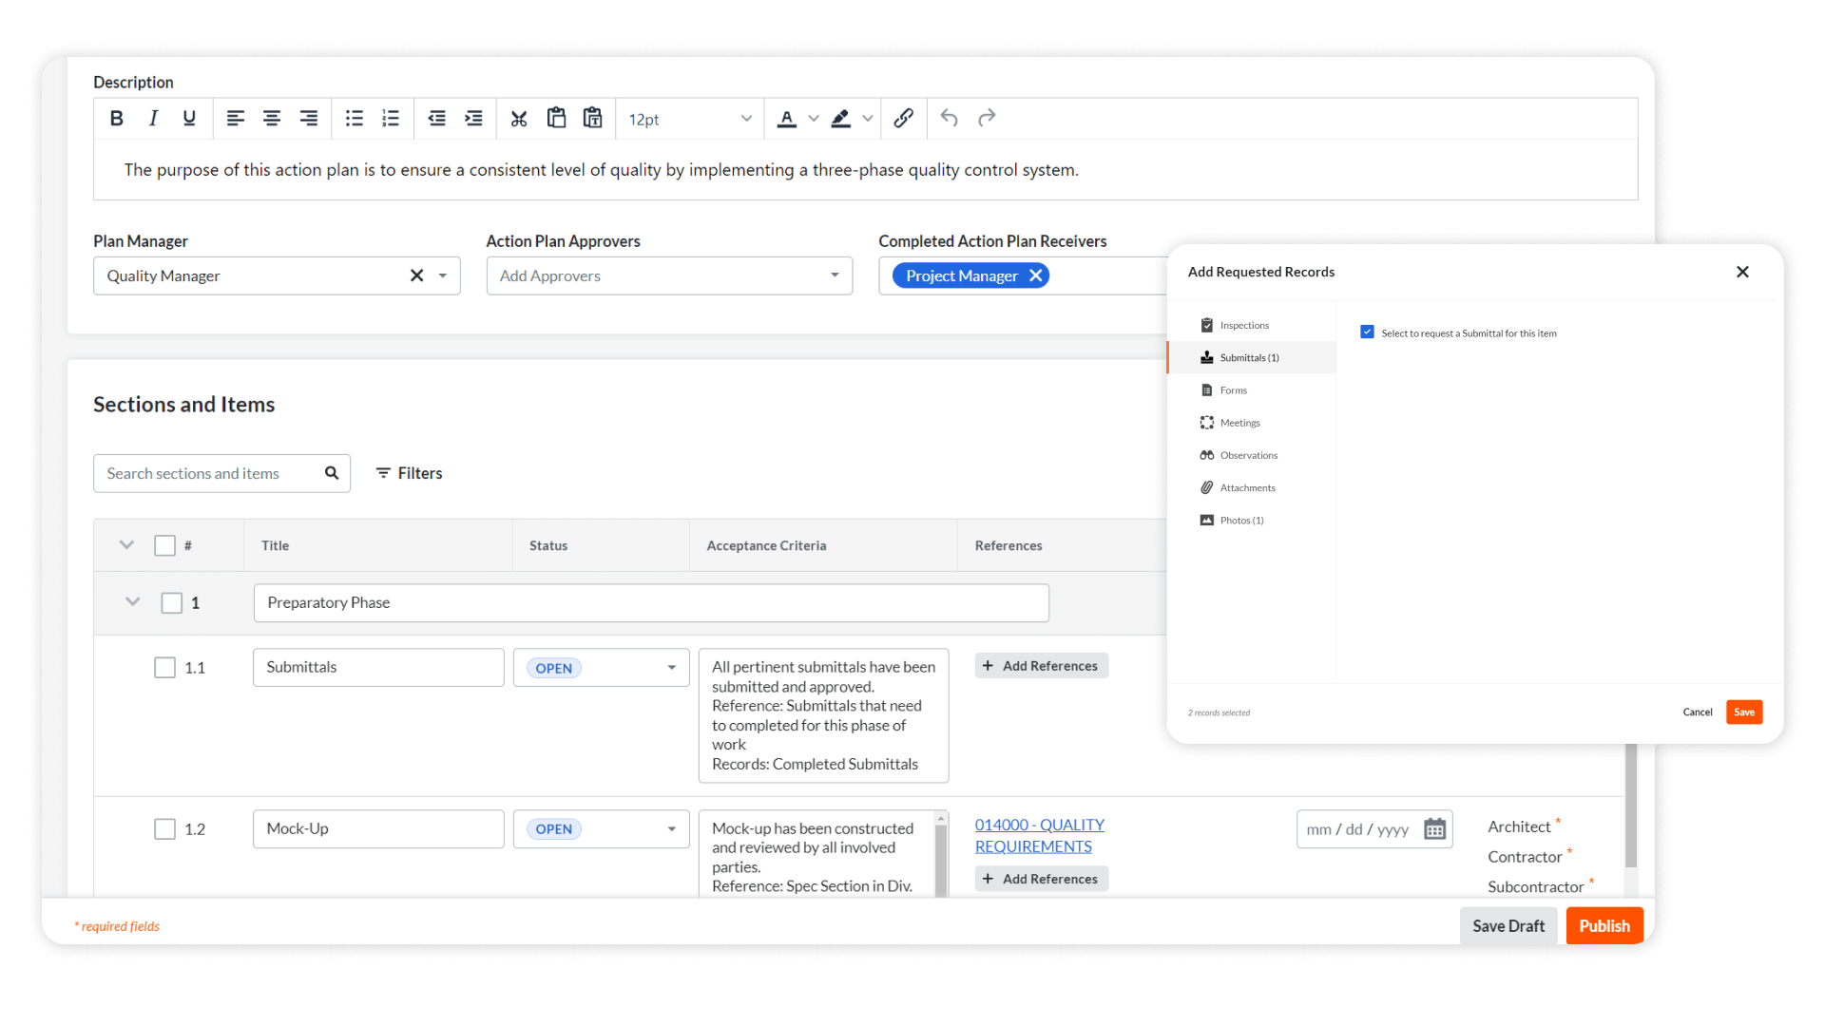Viewport: 1825px width, 1026px height.
Task: Select Observations in the records list
Action: coord(1251,455)
